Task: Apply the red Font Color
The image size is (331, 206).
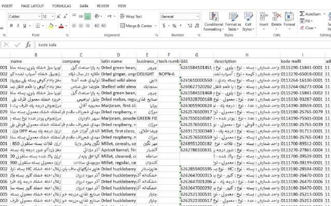Action: (x=61, y=26)
